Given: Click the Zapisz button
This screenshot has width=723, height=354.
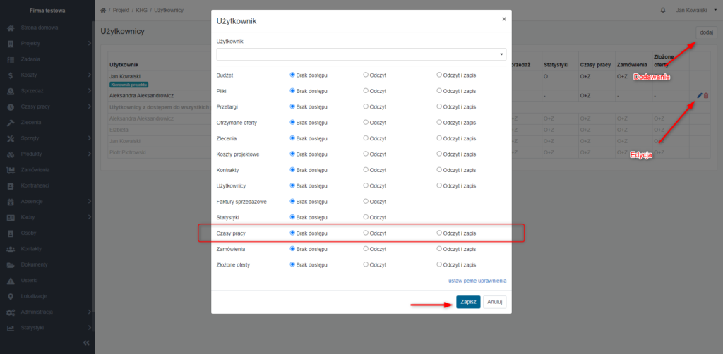Looking at the screenshot, I should pyautogui.click(x=469, y=302).
